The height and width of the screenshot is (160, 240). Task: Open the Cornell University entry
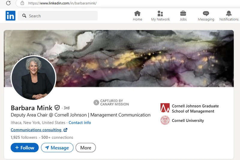pyautogui.click(x=182, y=120)
